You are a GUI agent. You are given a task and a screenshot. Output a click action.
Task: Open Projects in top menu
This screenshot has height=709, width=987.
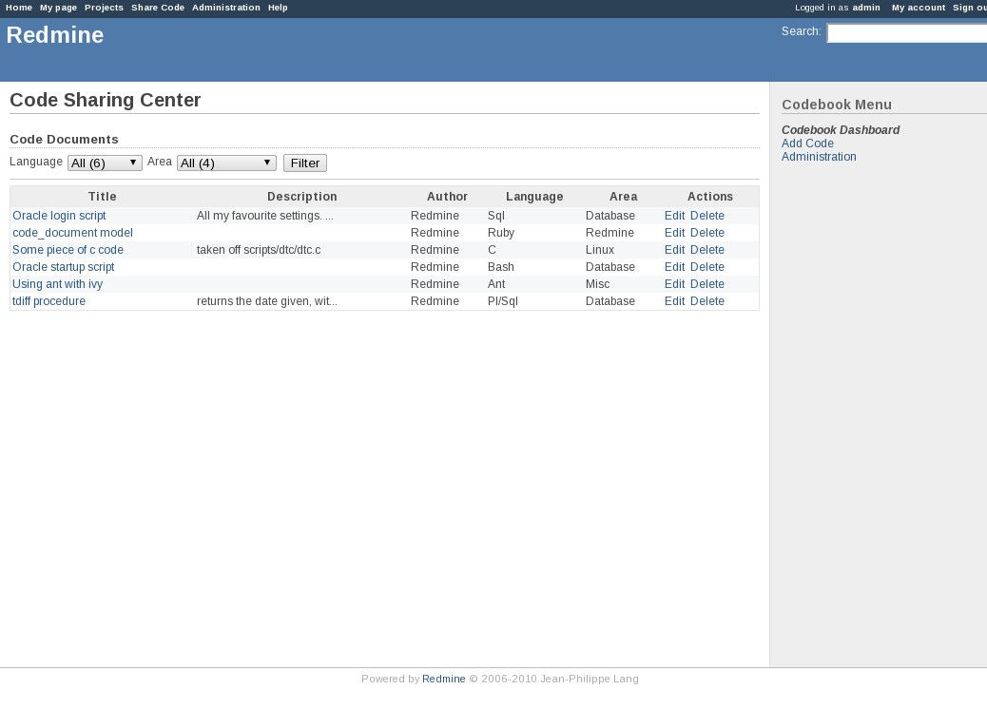click(104, 8)
